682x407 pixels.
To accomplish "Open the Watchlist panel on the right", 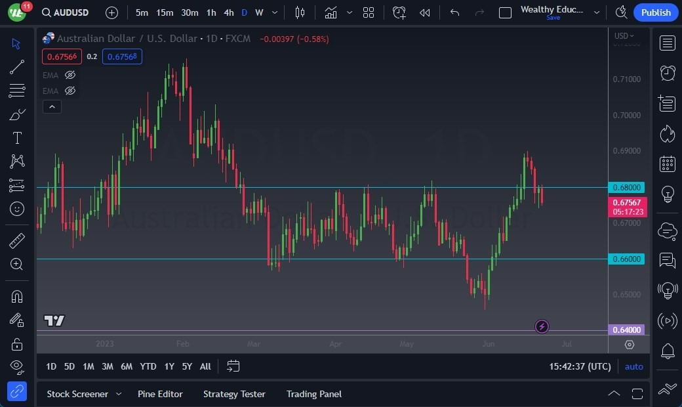I will (x=666, y=43).
